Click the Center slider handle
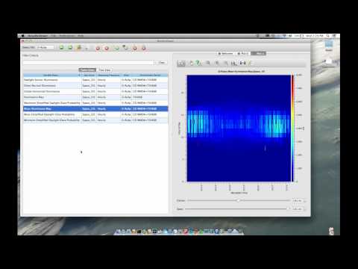Image resolution: width=358 pixels, height=269 pixels. 238,200
